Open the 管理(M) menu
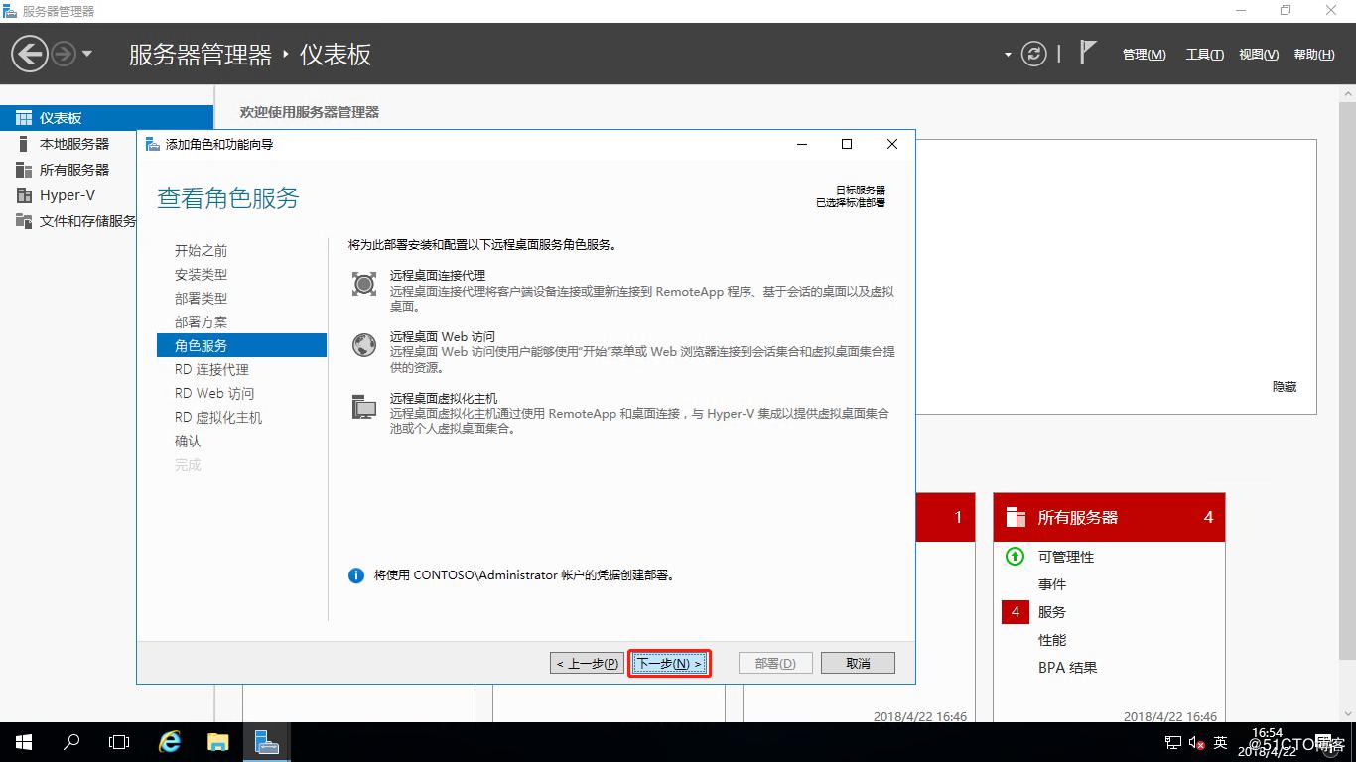Viewport: 1356px width, 762px height. tap(1144, 55)
